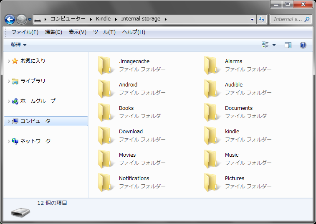Open the help question mark icon

coord(303,45)
